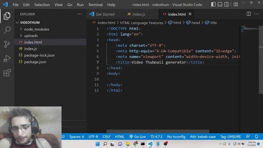The width and height of the screenshot is (263, 148).
Task: Open the Explorer view in activity bar
Action: click(x=7, y=16)
